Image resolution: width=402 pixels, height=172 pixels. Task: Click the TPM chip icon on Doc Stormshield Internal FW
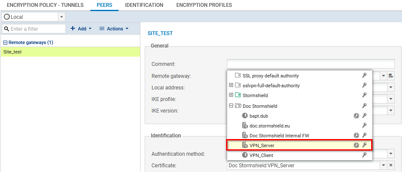[x=356, y=136]
